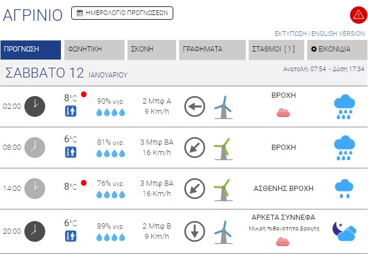Viewport: 368px width, 254px height.
Task: Switch to the ΦΩΝΗΤΙΚΗ tab
Action: pos(94,50)
